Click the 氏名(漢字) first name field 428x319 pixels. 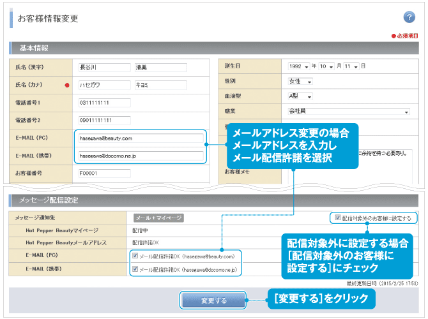pyautogui.click(x=159, y=67)
